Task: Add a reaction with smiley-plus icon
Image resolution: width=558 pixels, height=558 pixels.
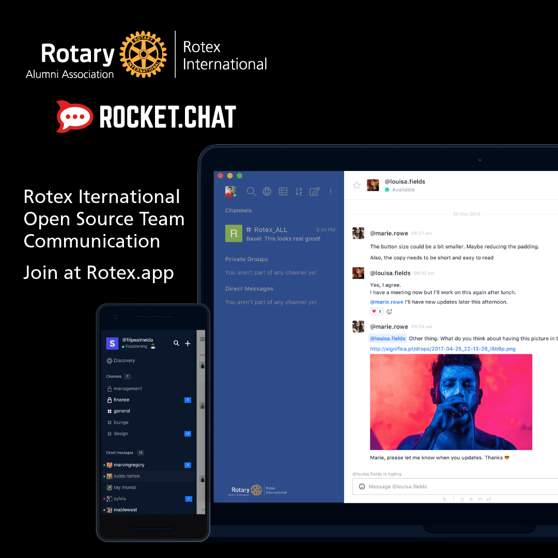Action: point(390,312)
